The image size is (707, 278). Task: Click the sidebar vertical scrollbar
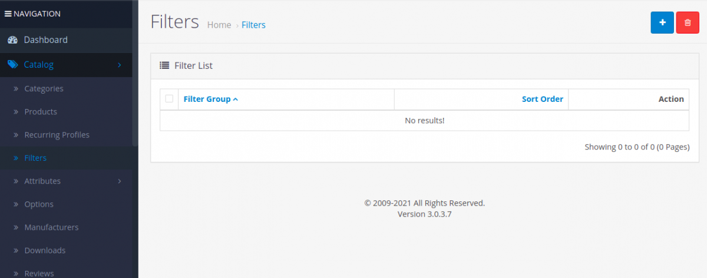pyautogui.click(x=136, y=73)
